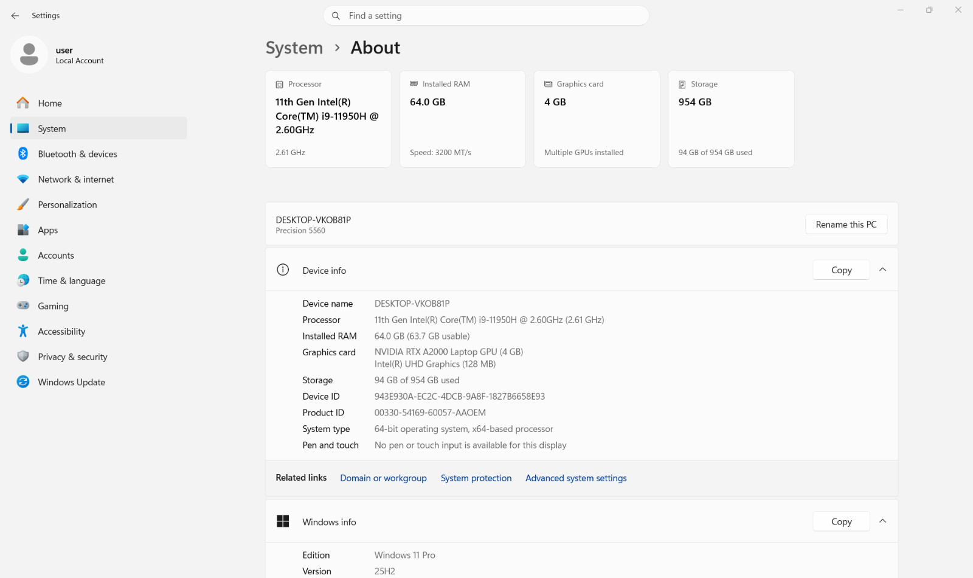Viewport: 973px width, 578px height.
Task: Click the Personalization paintbrush icon
Action: [23, 204]
